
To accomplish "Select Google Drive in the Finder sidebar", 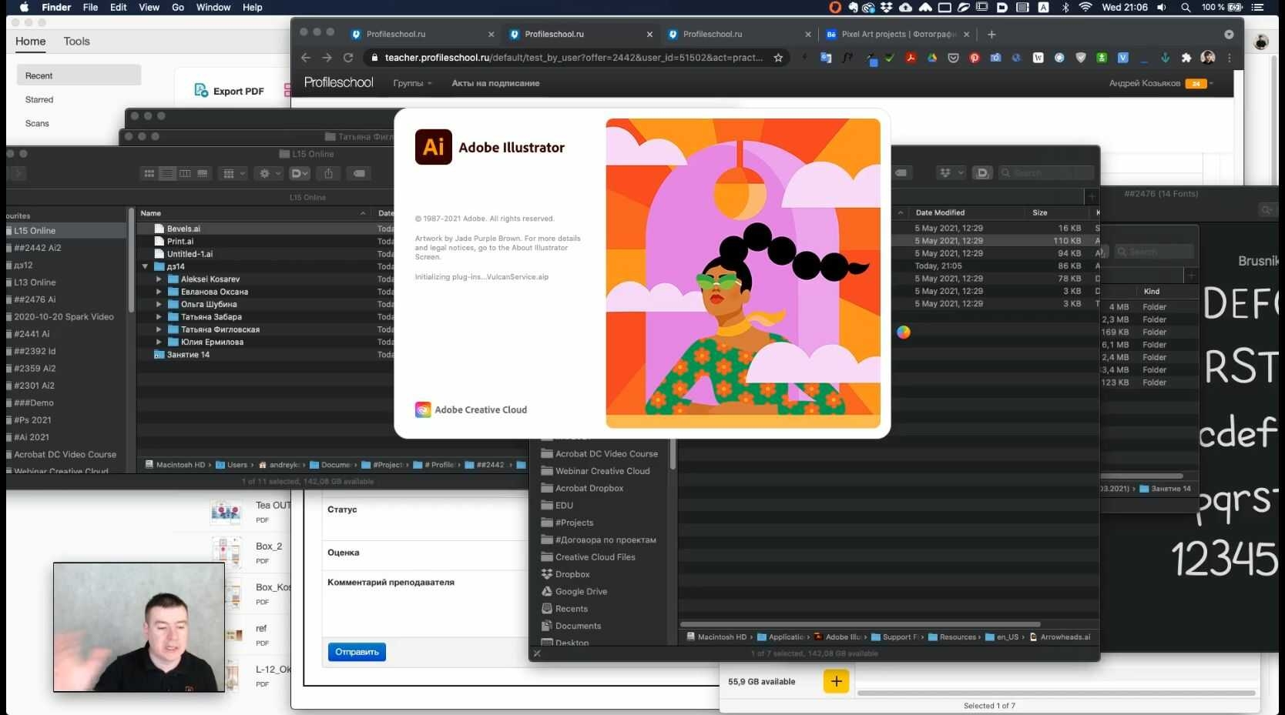I will tap(581, 592).
